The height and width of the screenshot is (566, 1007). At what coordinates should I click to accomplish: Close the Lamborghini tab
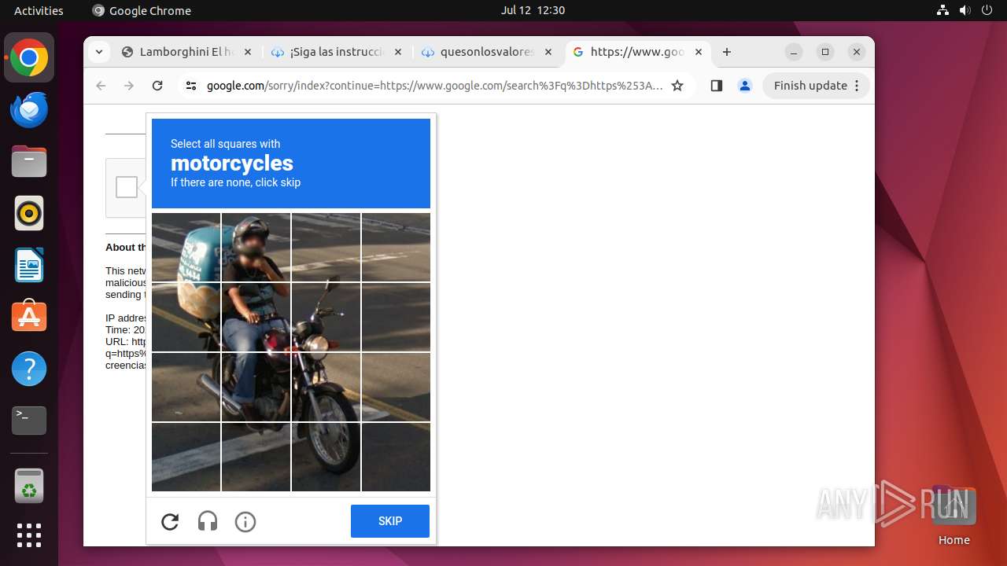pyautogui.click(x=247, y=52)
